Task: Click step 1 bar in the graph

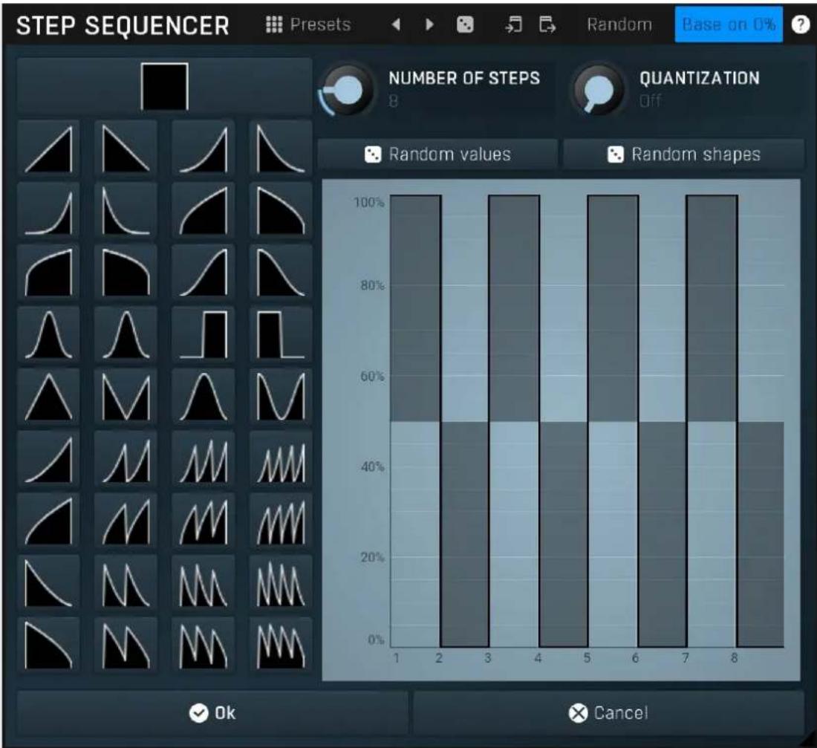Action: pyautogui.click(x=416, y=308)
